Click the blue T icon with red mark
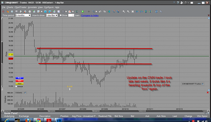The image size is (211, 122). (x=50, y=11)
